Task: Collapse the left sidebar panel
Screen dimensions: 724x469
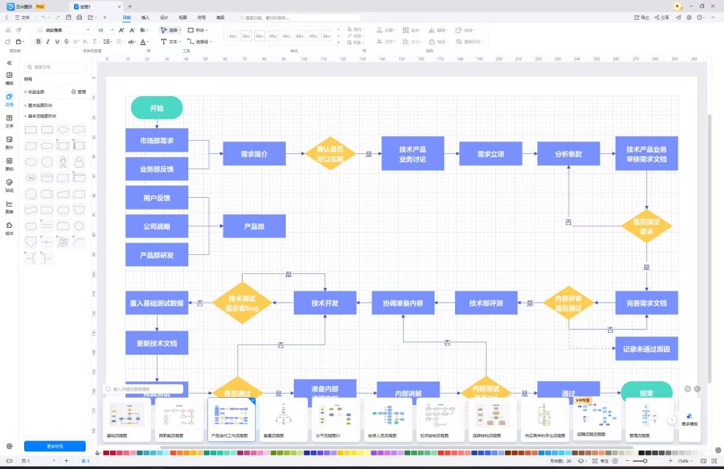Action: (10, 63)
